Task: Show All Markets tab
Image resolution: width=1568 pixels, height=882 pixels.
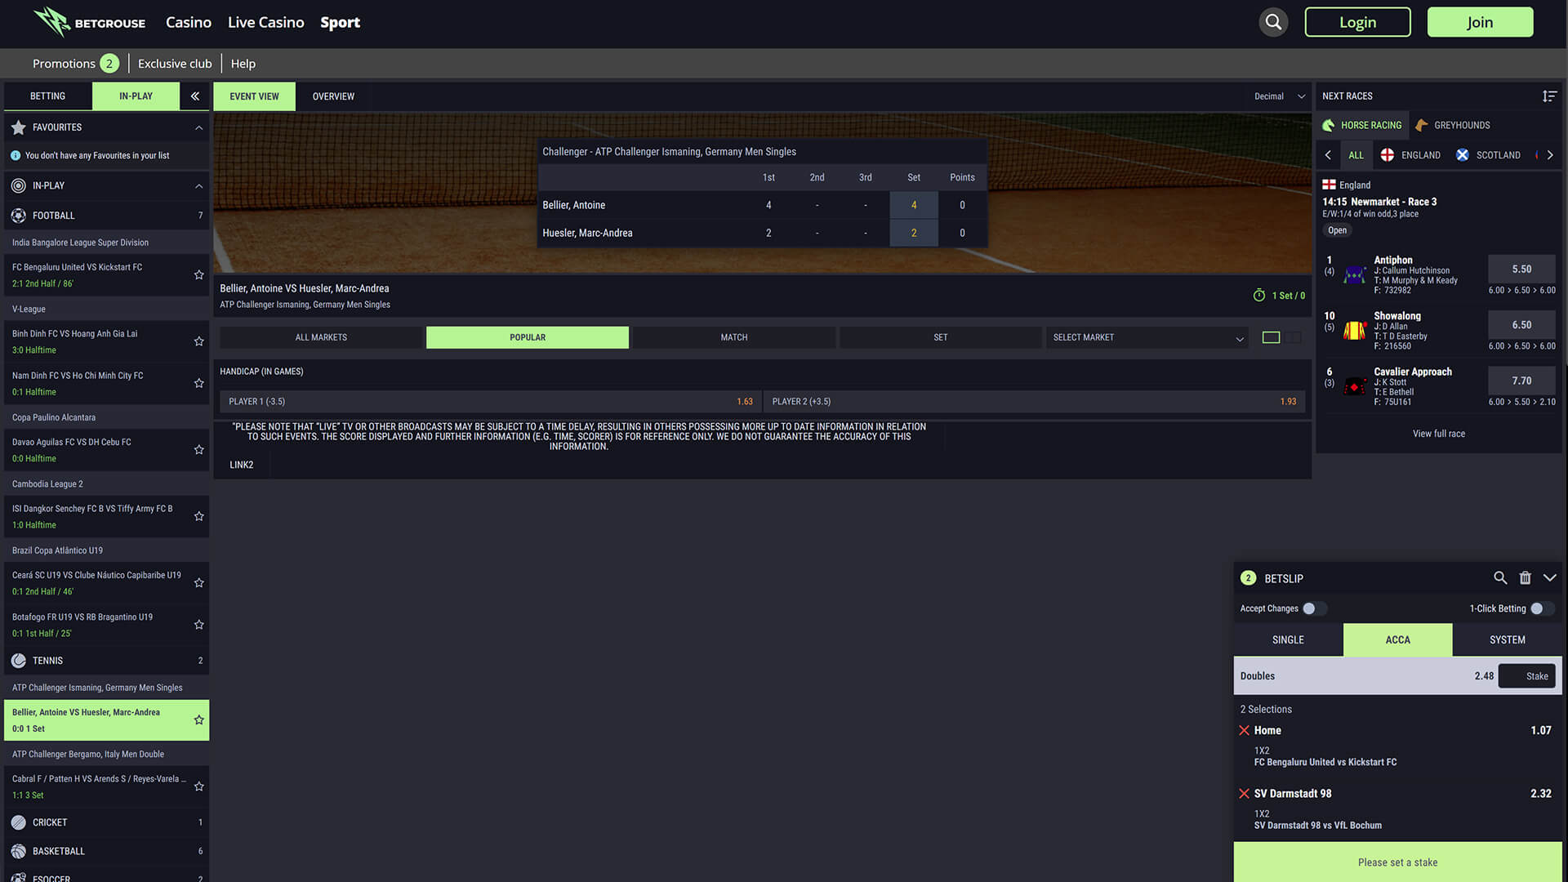Action: coord(321,337)
